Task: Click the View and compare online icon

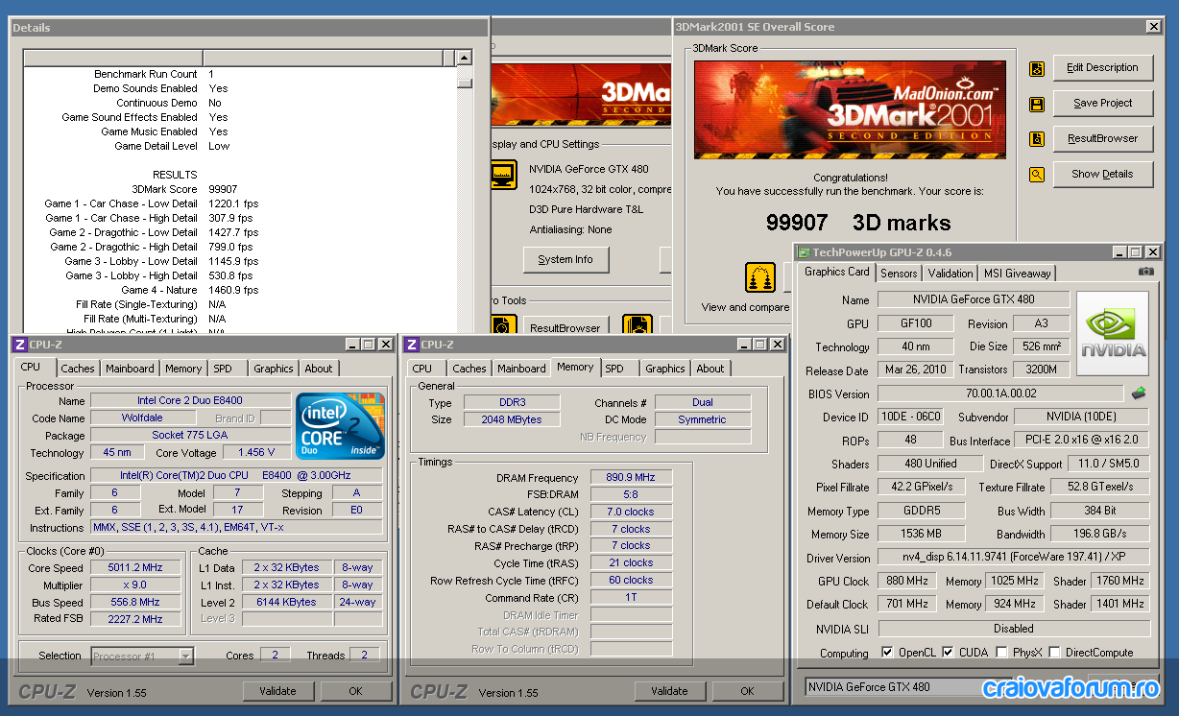Action: 760,277
